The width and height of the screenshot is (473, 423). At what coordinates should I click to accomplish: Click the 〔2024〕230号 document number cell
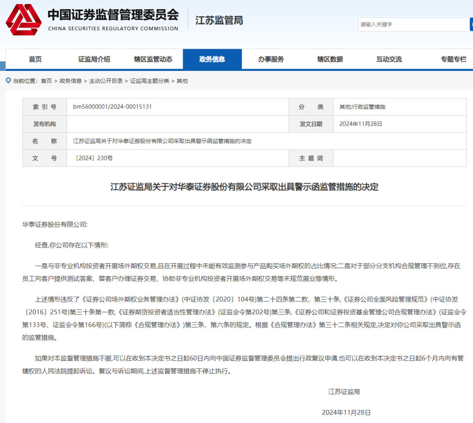point(178,158)
